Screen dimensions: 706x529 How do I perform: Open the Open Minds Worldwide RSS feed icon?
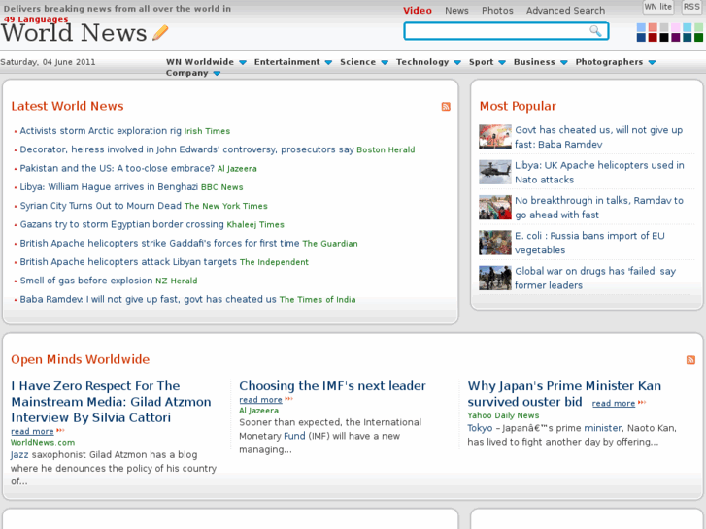690,360
